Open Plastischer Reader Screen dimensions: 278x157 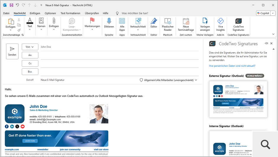[x=168, y=25]
